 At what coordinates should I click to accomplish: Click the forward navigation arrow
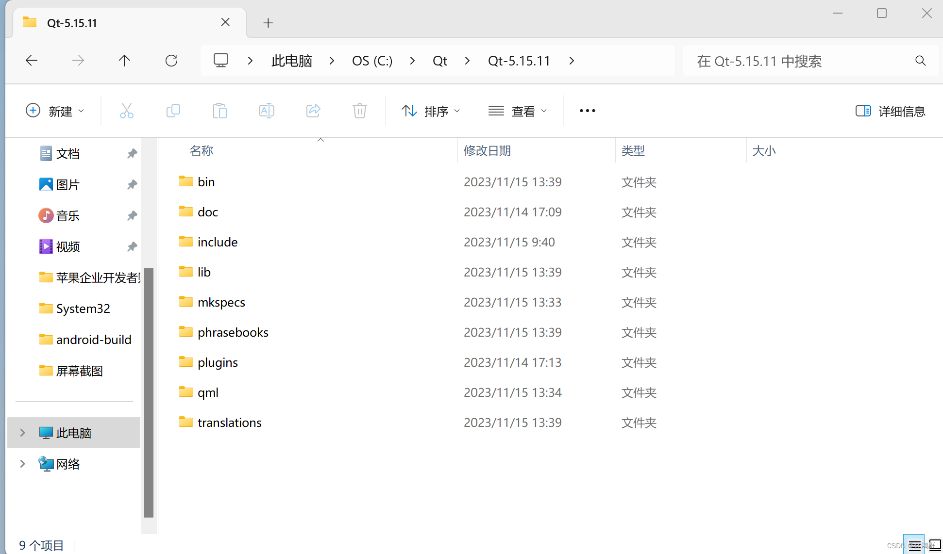(x=78, y=61)
